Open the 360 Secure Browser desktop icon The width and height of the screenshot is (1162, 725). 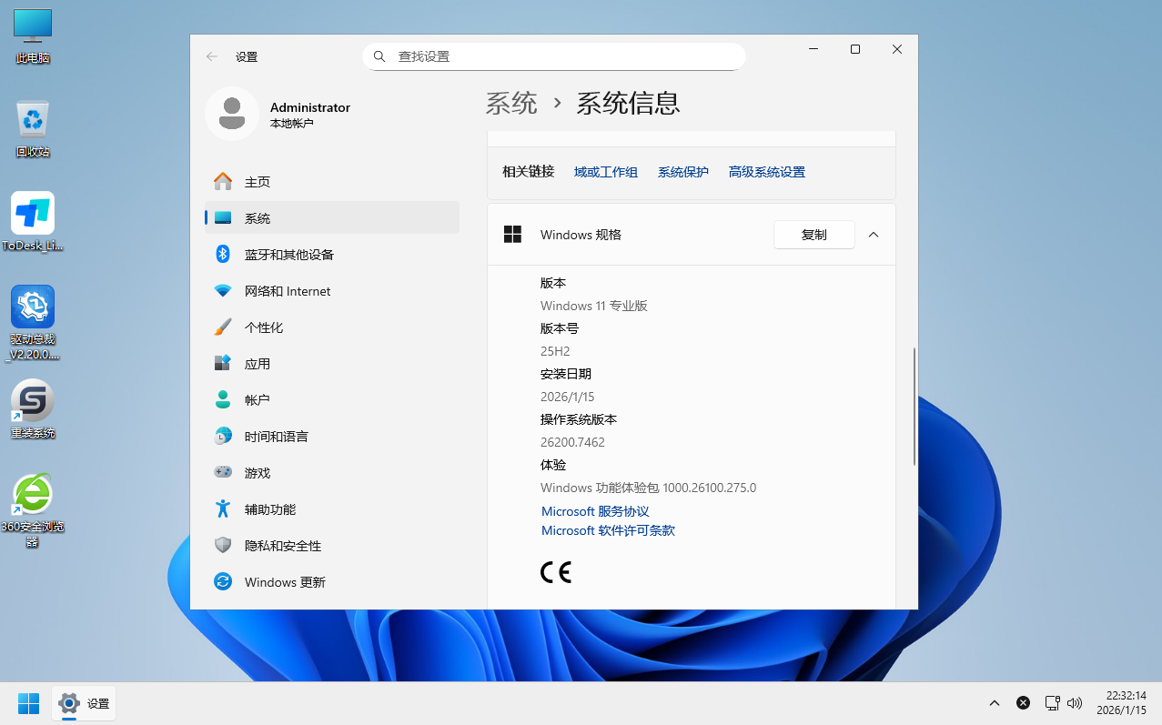(33, 496)
